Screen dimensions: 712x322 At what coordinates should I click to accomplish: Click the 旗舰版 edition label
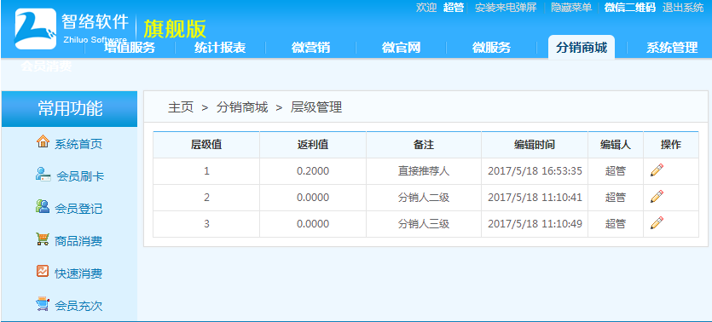pos(175,29)
